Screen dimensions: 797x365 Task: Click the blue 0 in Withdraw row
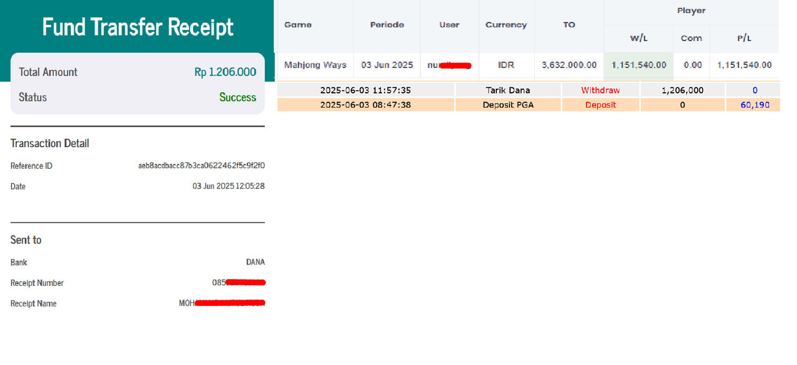755,90
